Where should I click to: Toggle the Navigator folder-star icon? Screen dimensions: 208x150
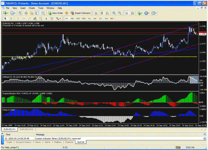(32, 13)
